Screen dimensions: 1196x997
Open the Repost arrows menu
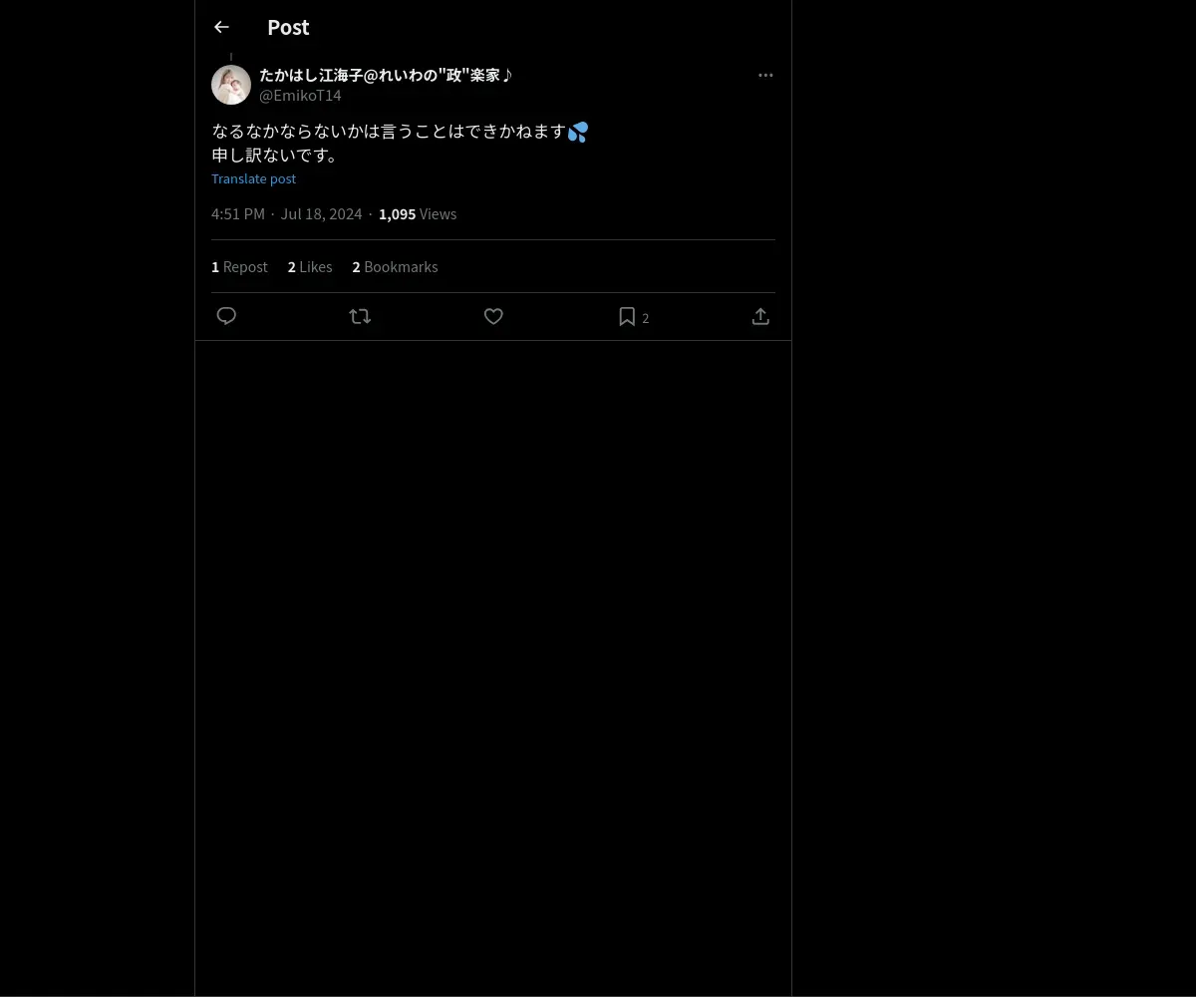point(360,316)
